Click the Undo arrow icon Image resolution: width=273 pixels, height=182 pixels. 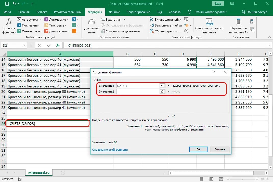coord(15,4)
